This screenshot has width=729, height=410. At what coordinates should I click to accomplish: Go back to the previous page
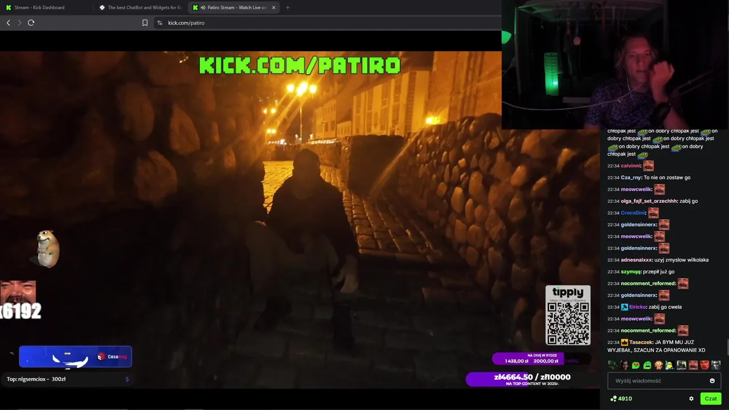coord(8,23)
